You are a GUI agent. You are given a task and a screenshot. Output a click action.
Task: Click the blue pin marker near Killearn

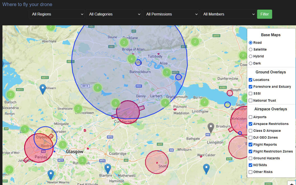[x=43, y=89]
